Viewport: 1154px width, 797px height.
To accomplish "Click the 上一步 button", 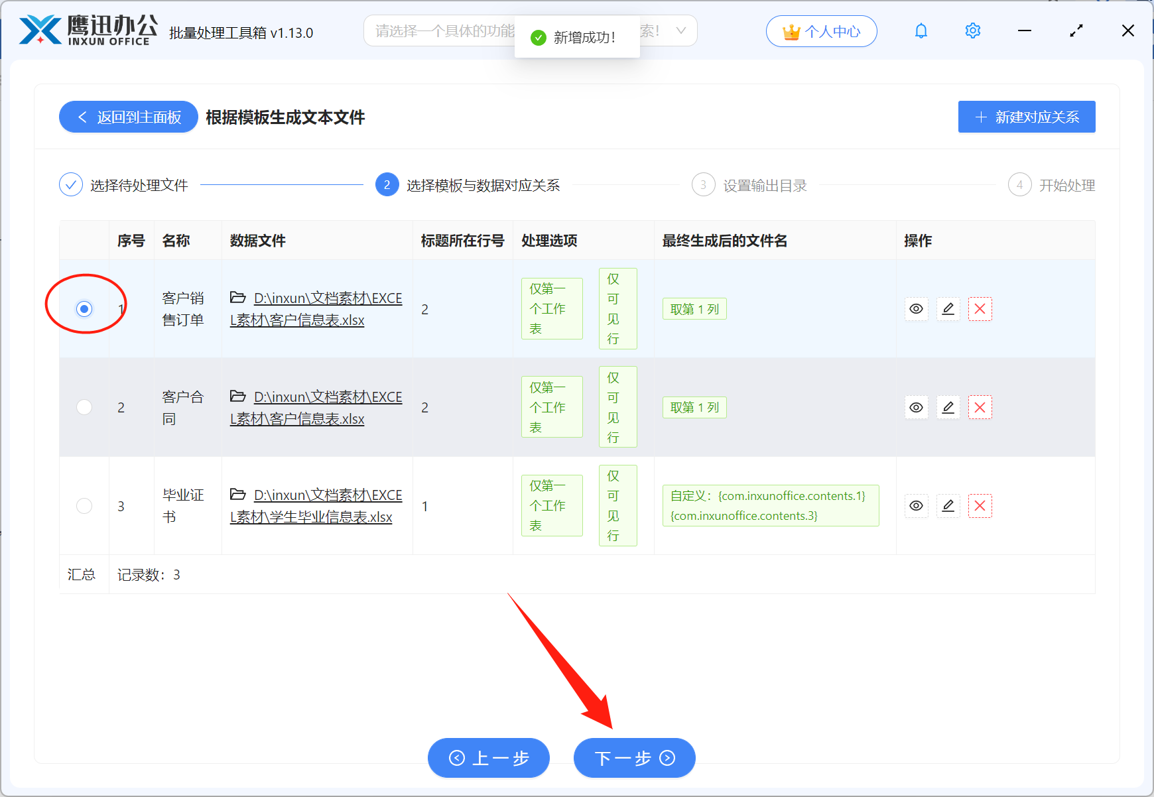I will point(489,758).
